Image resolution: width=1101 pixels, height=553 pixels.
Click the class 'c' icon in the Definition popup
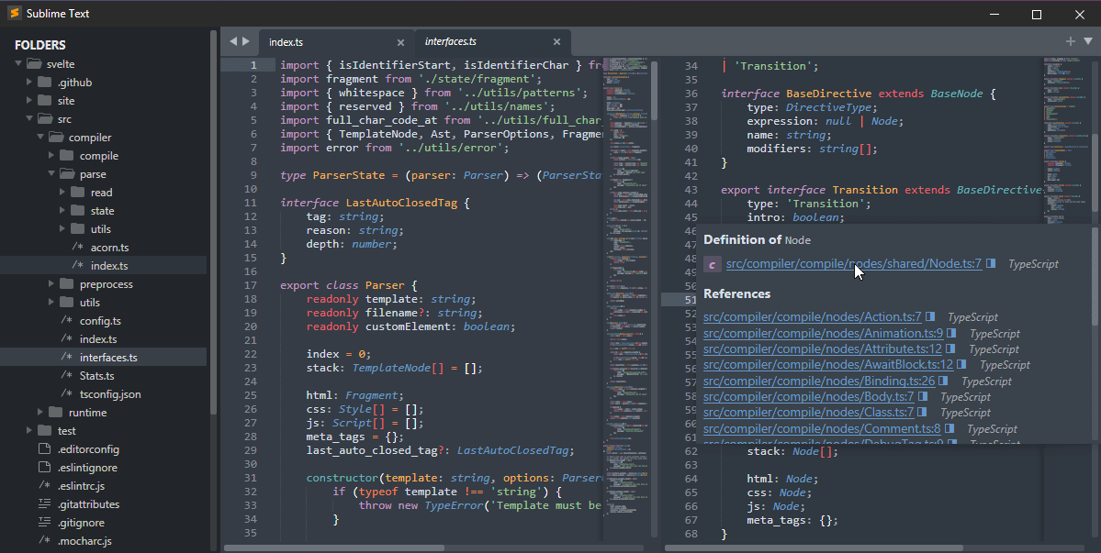point(712,263)
